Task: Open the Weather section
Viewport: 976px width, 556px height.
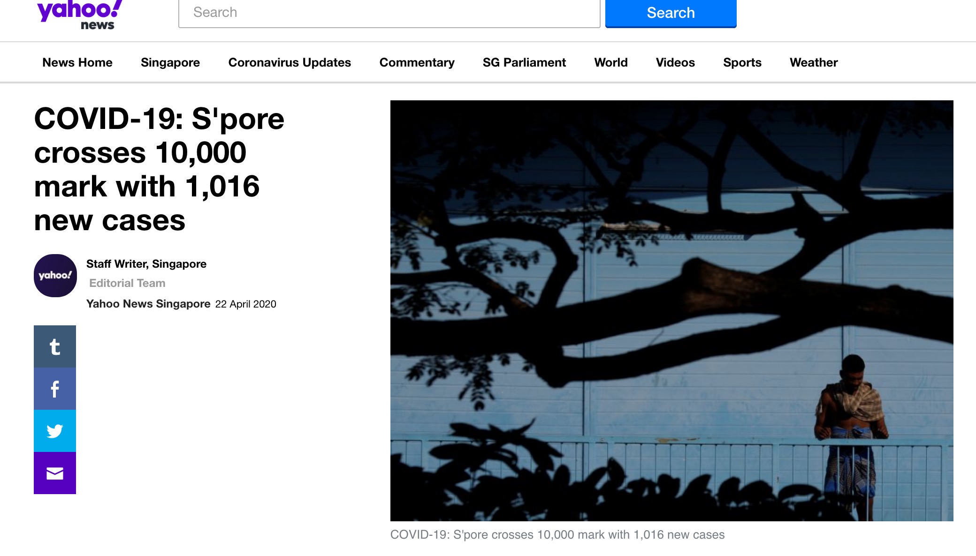Action: point(814,62)
